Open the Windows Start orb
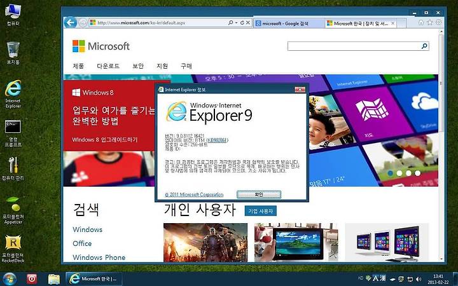 pyautogui.click(x=10, y=279)
